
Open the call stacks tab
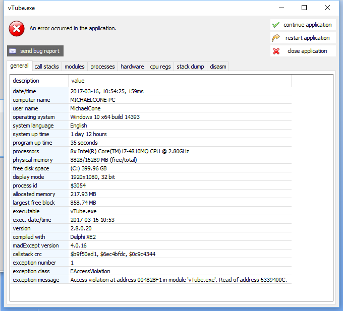coord(46,67)
